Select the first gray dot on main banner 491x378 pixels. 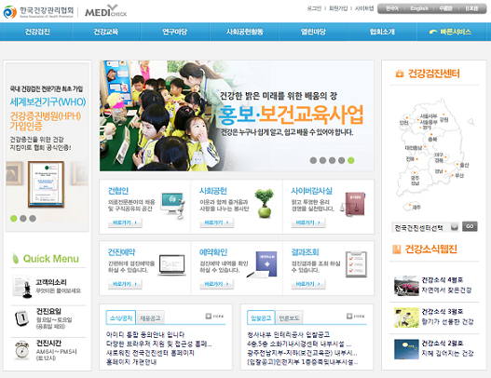[x=313, y=160]
